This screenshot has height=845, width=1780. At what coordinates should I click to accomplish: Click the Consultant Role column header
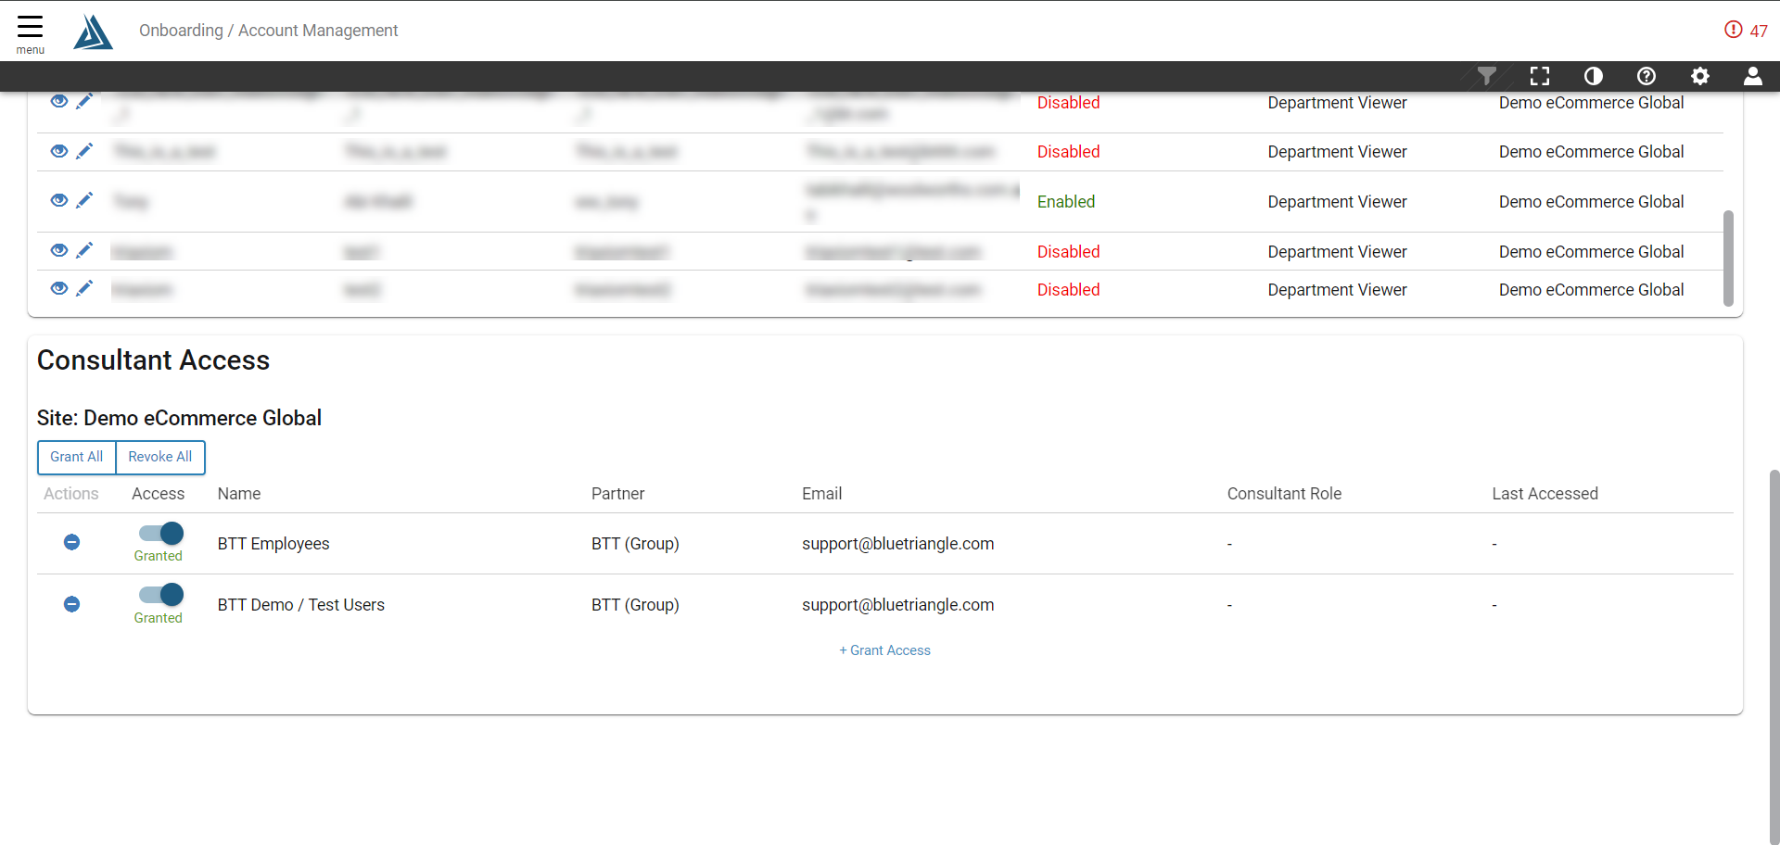point(1285,494)
